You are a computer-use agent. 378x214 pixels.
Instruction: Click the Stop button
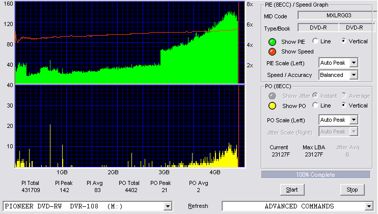click(x=352, y=190)
